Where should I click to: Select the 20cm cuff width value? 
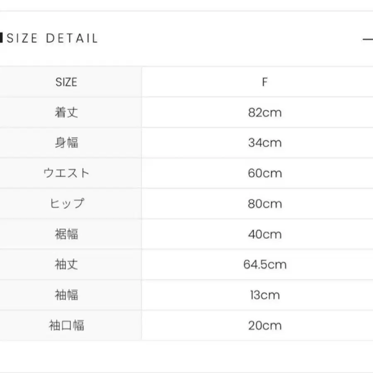(264, 325)
